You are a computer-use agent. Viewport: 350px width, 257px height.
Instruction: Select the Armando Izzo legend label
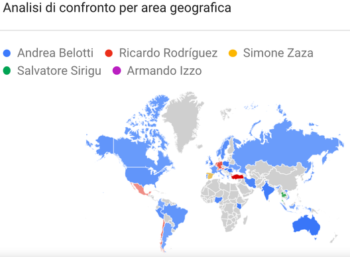pos(164,71)
